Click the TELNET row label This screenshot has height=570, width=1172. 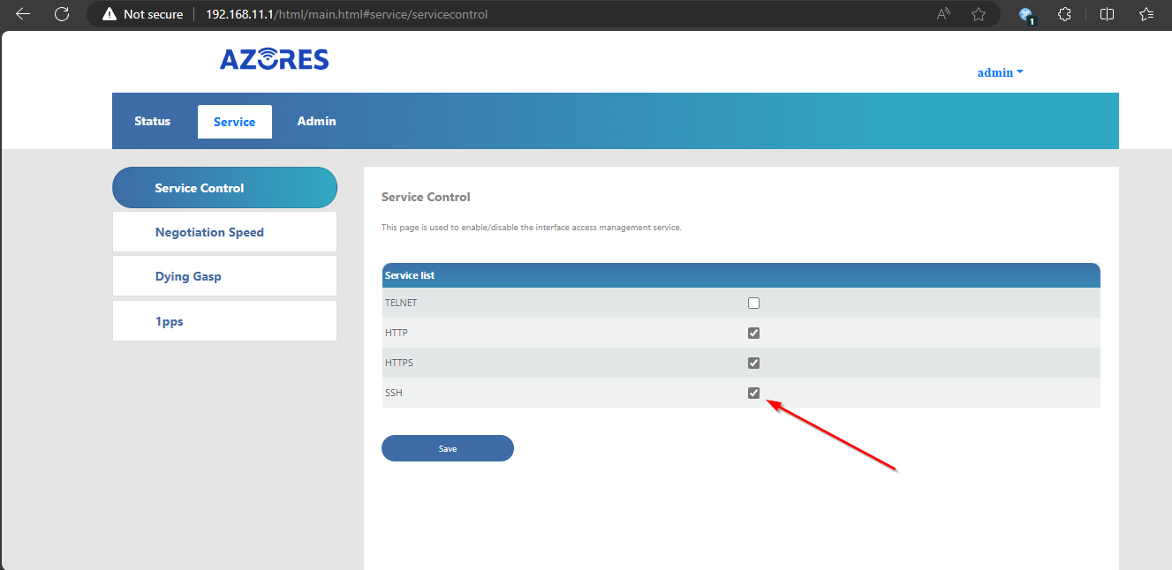[401, 303]
